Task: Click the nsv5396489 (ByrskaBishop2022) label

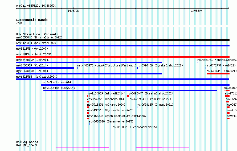Action: [x=160, y=65]
